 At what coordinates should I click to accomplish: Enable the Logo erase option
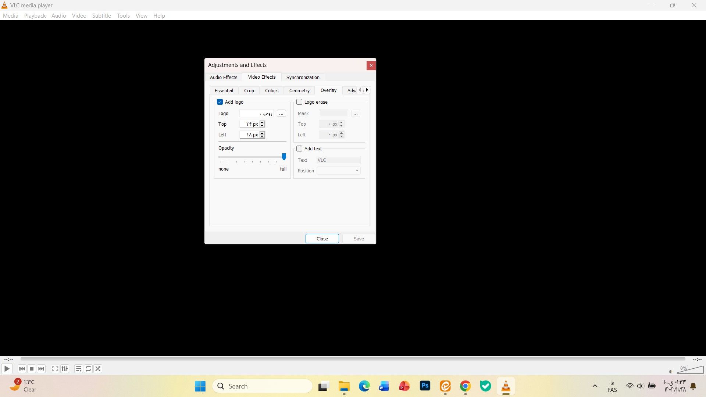[299, 102]
